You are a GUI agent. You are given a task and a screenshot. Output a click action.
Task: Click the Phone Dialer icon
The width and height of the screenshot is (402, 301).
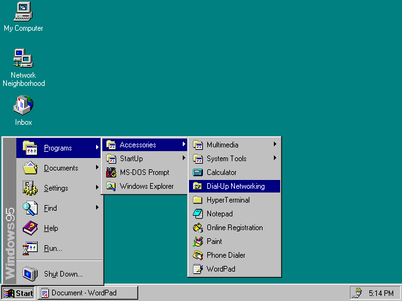tap(198, 255)
